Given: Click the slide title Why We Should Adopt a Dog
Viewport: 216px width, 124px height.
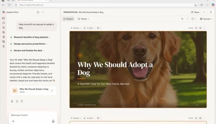Looking at the screenshot, I should (x=115, y=68).
